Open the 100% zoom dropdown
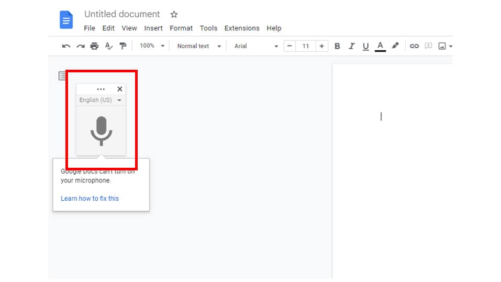 [x=152, y=46]
